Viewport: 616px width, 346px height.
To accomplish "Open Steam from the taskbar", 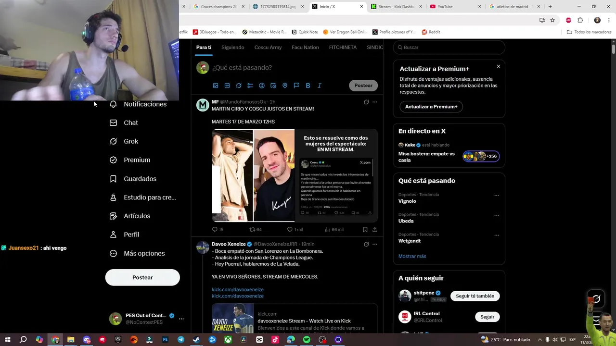I will [196, 340].
